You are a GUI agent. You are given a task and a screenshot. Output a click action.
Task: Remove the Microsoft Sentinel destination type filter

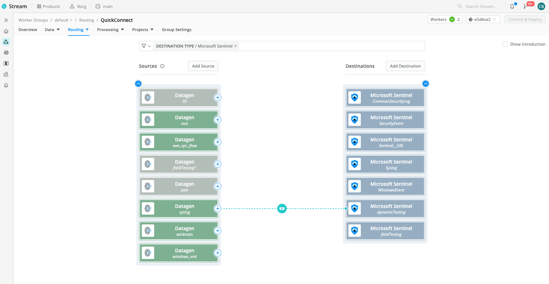(x=236, y=46)
